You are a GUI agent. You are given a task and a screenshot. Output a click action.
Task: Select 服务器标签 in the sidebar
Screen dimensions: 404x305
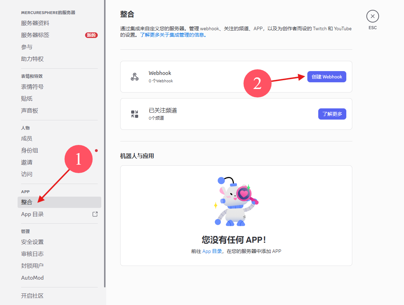pyautogui.click(x=35, y=35)
